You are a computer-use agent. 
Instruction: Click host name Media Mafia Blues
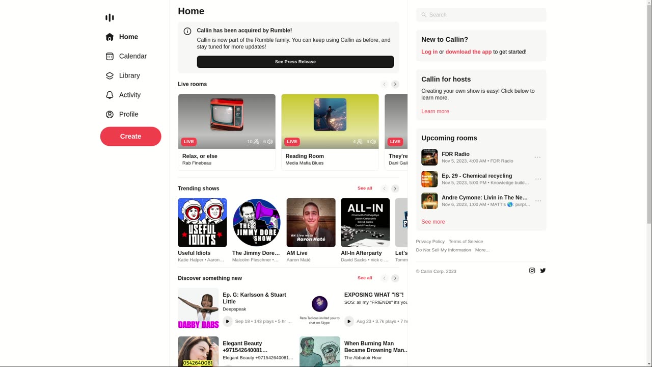pyautogui.click(x=305, y=163)
